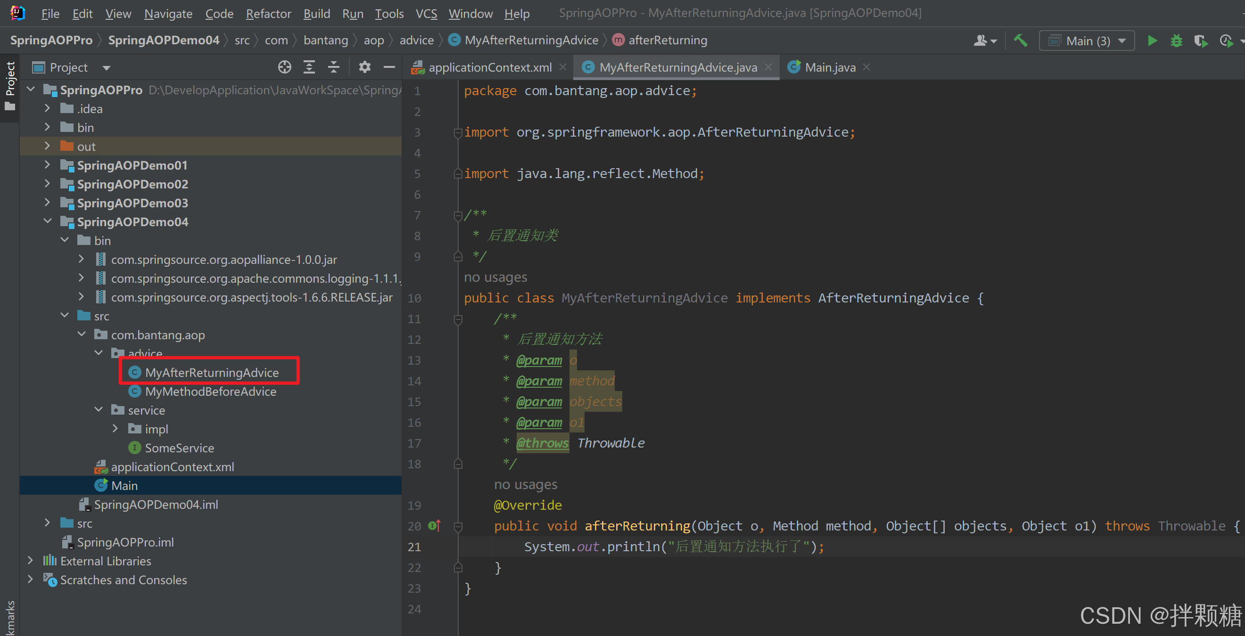1245x636 pixels.
Task: Click afterReturning in the breadcrumb bar
Action: click(668, 40)
